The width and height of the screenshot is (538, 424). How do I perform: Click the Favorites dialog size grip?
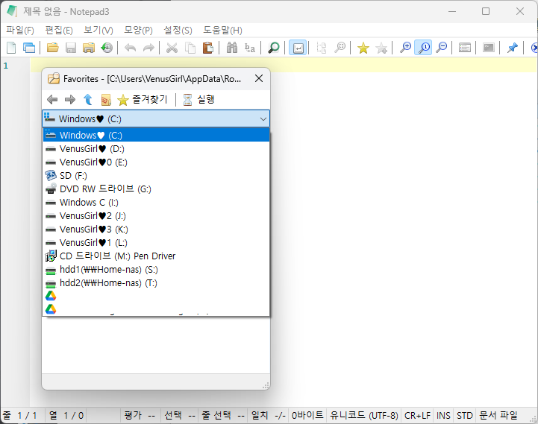click(x=266, y=385)
